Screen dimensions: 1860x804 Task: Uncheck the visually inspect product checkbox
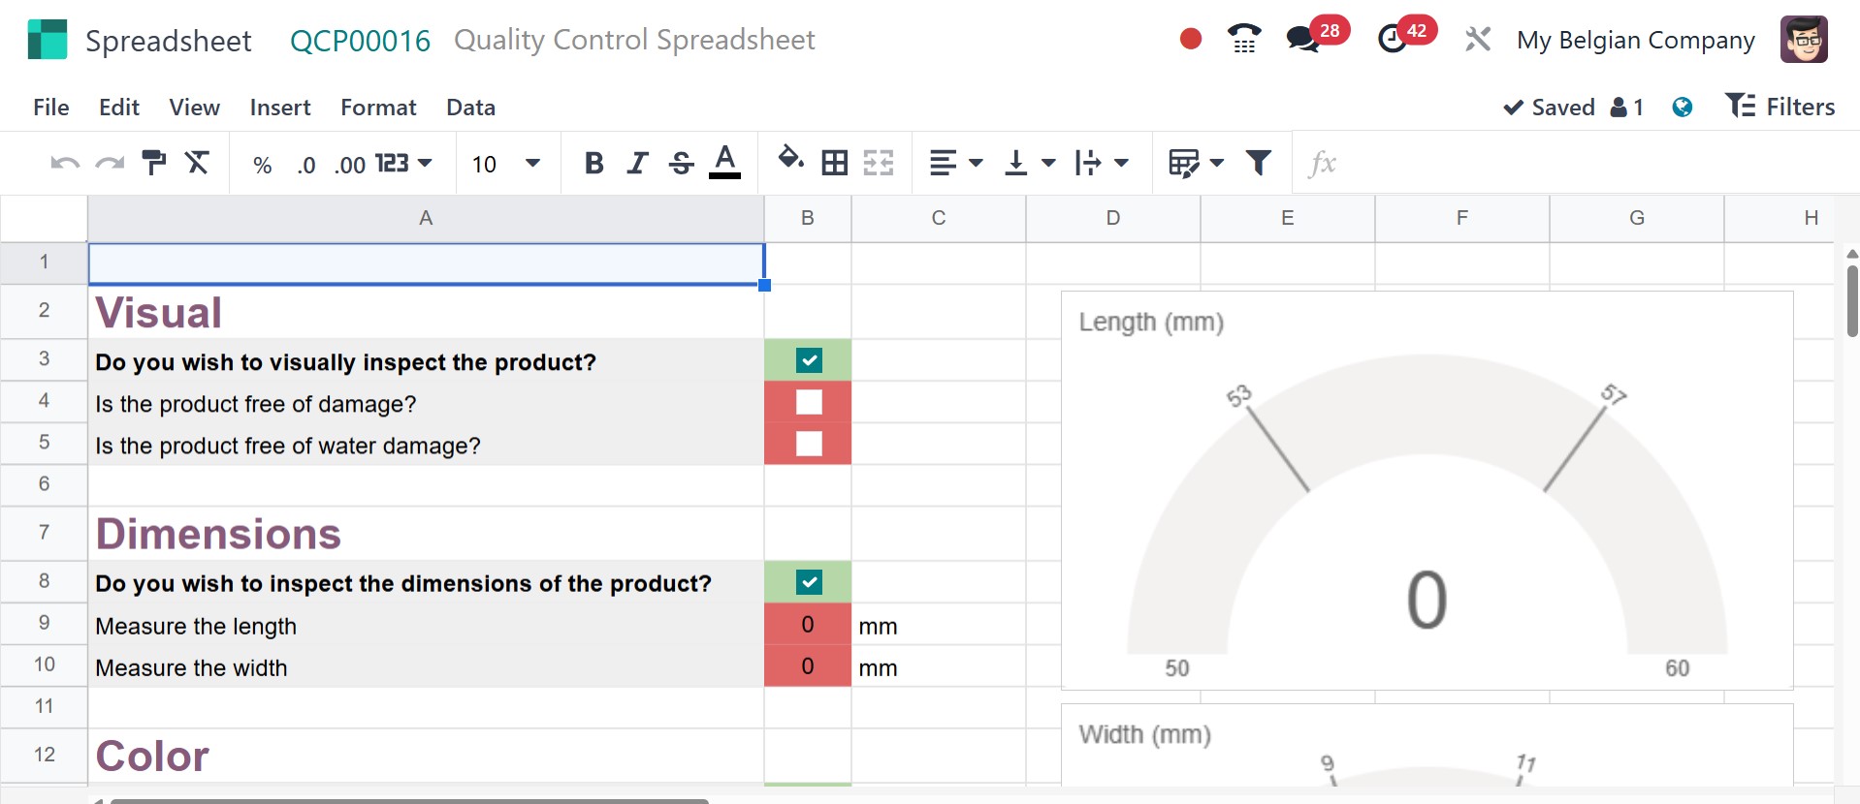click(808, 360)
